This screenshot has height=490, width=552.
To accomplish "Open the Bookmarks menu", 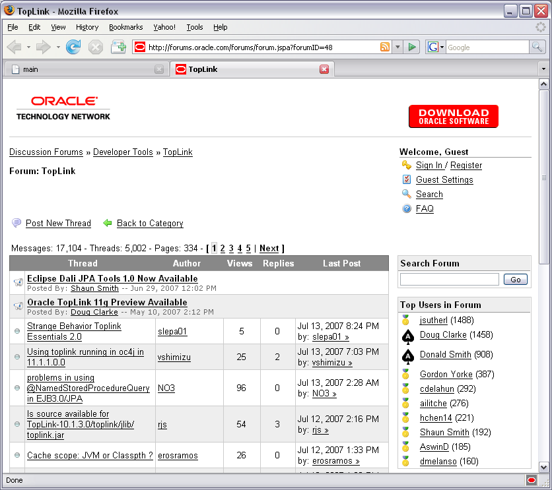I will point(125,27).
